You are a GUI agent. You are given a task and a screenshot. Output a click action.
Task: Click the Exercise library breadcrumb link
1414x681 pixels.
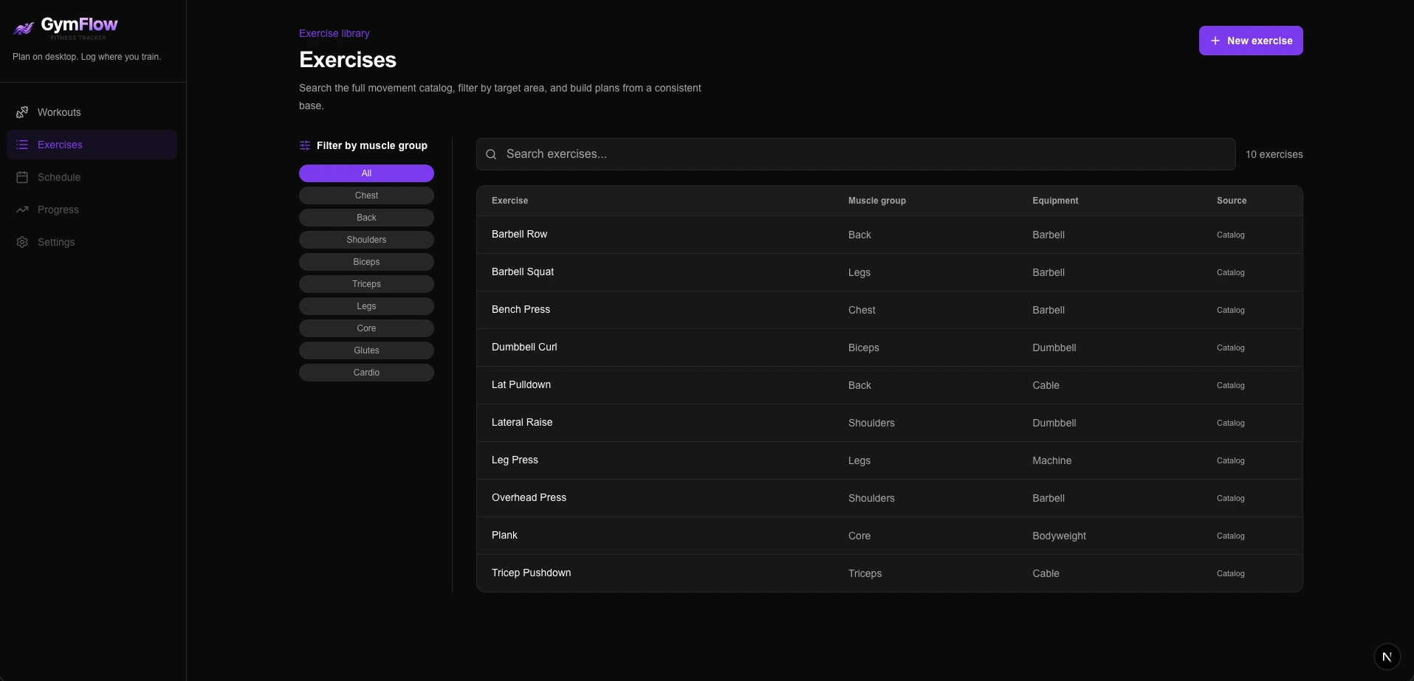(334, 33)
